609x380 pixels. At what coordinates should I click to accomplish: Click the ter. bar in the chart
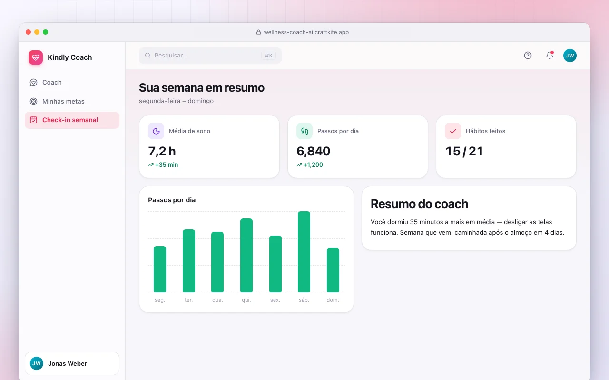[189, 261]
